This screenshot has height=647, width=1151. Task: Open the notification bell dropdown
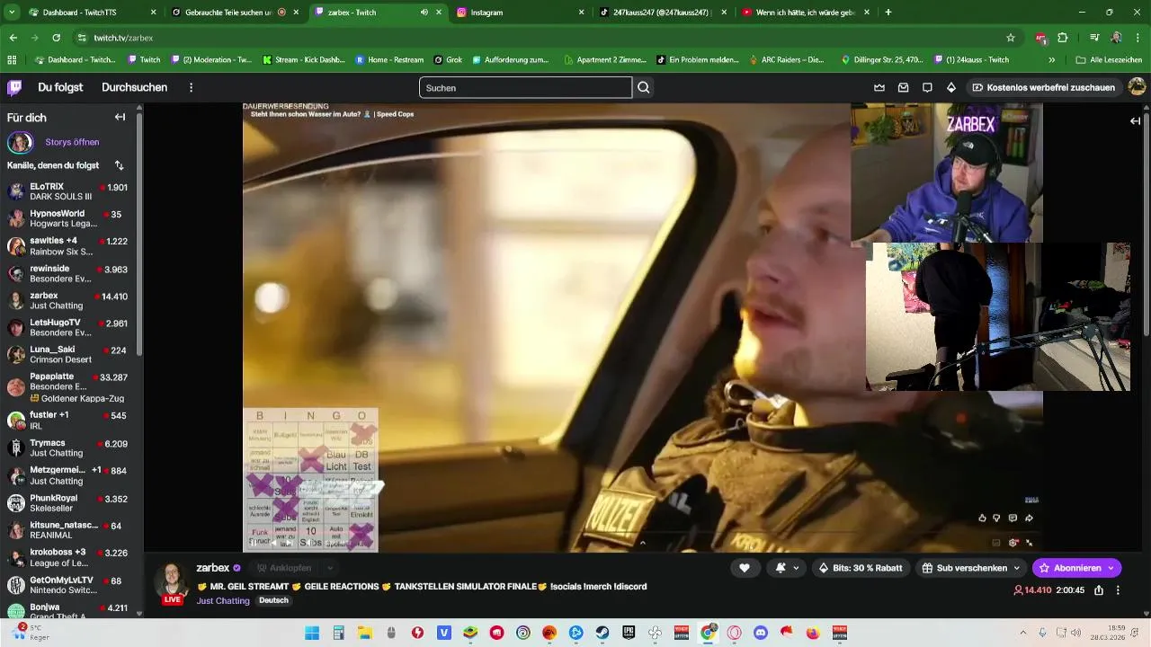(786, 568)
